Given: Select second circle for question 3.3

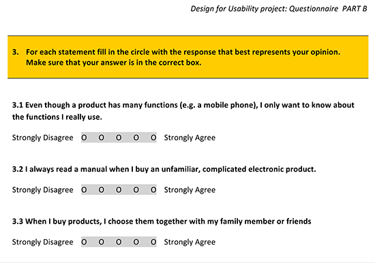Looking at the screenshot, I should (102, 242).
